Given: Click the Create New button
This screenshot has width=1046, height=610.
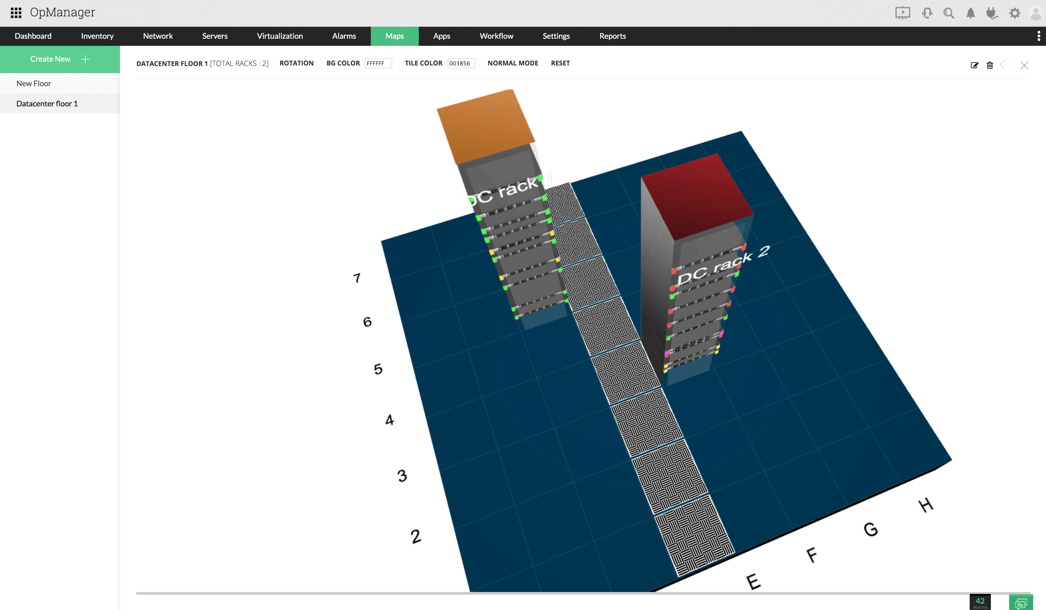Looking at the screenshot, I should tap(60, 59).
